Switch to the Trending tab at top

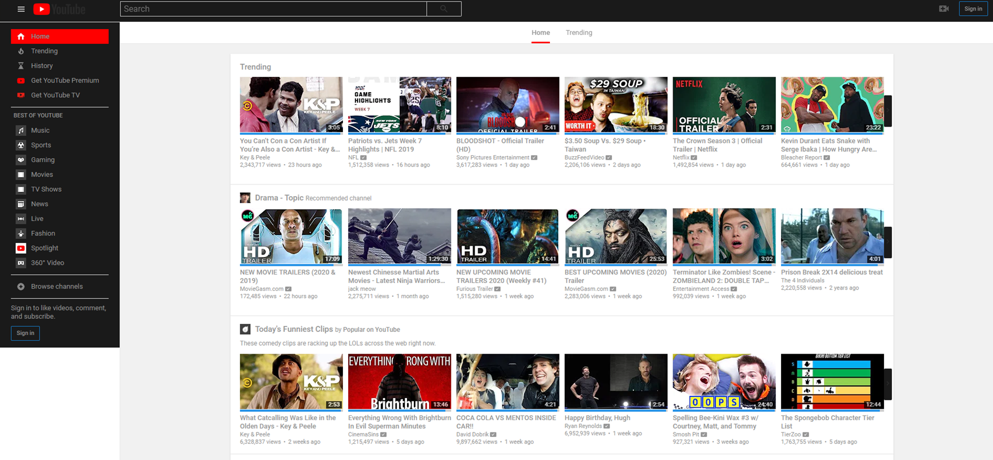[579, 33]
